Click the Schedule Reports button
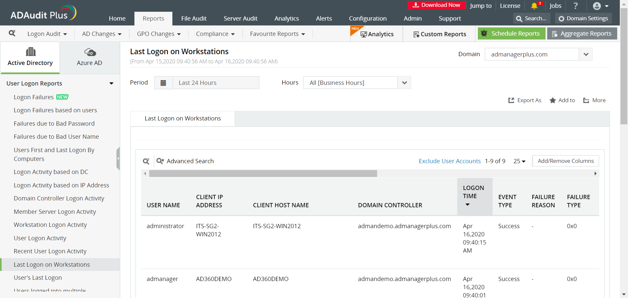This screenshot has width=628, height=298. tap(511, 33)
